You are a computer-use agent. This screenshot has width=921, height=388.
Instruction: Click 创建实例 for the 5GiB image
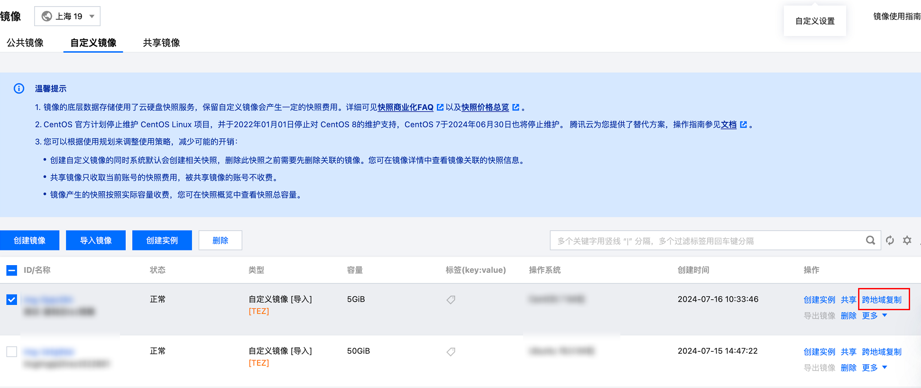pos(820,300)
